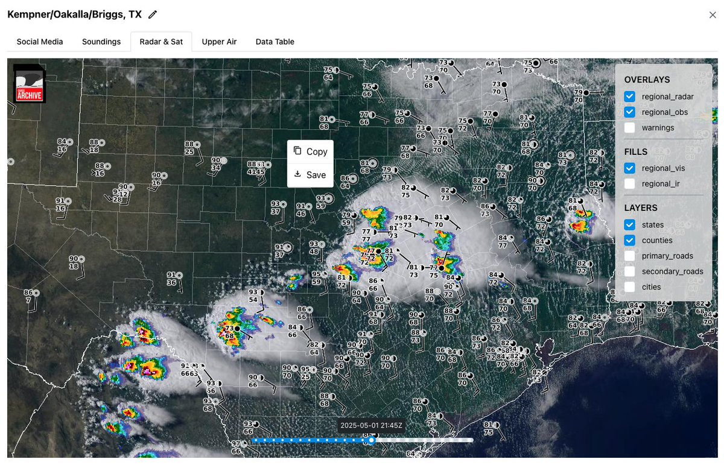Open the Upper Air tab
The width and height of the screenshot is (724, 465).
pyautogui.click(x=219, y=42)
